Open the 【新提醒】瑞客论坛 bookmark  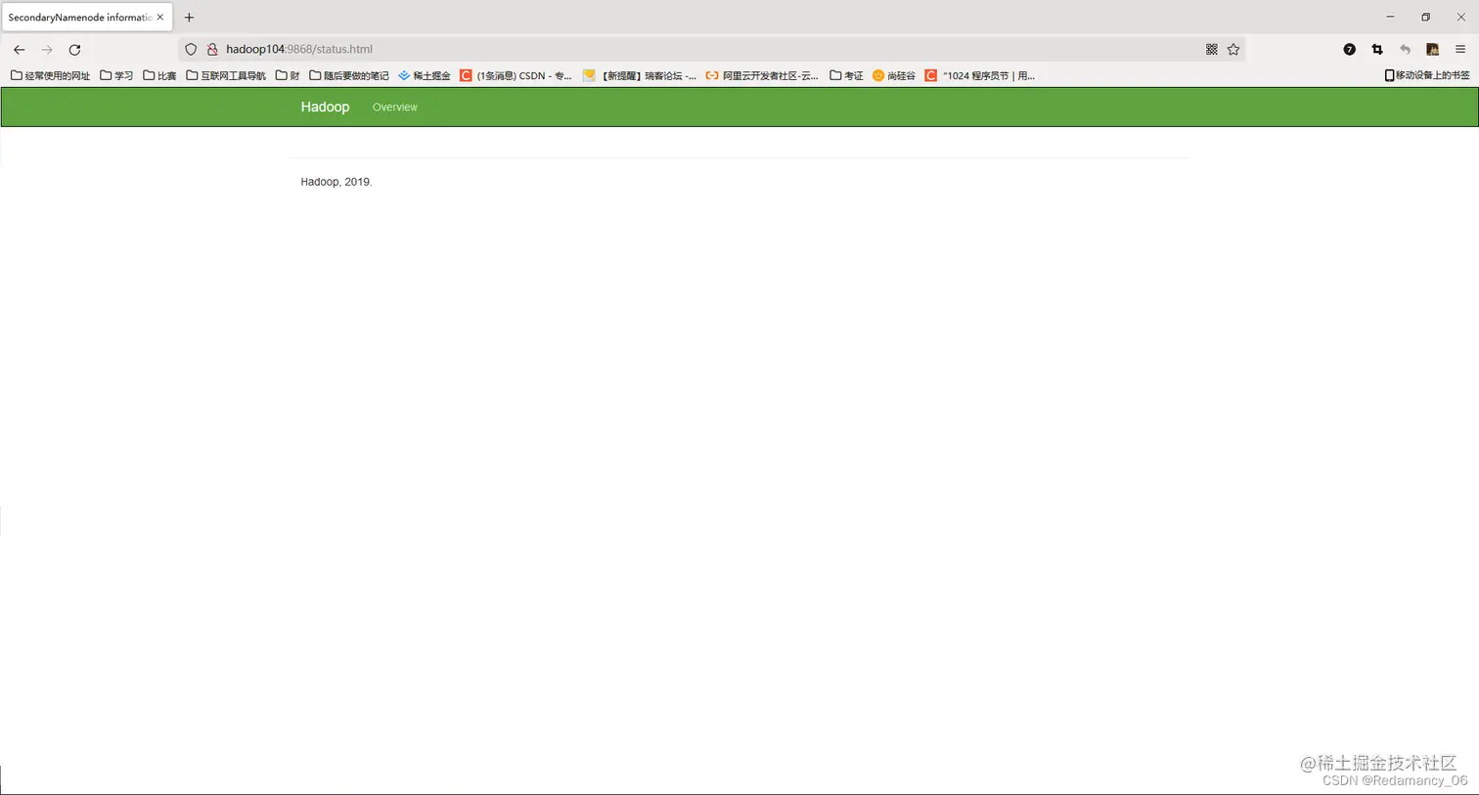[640, 75]
